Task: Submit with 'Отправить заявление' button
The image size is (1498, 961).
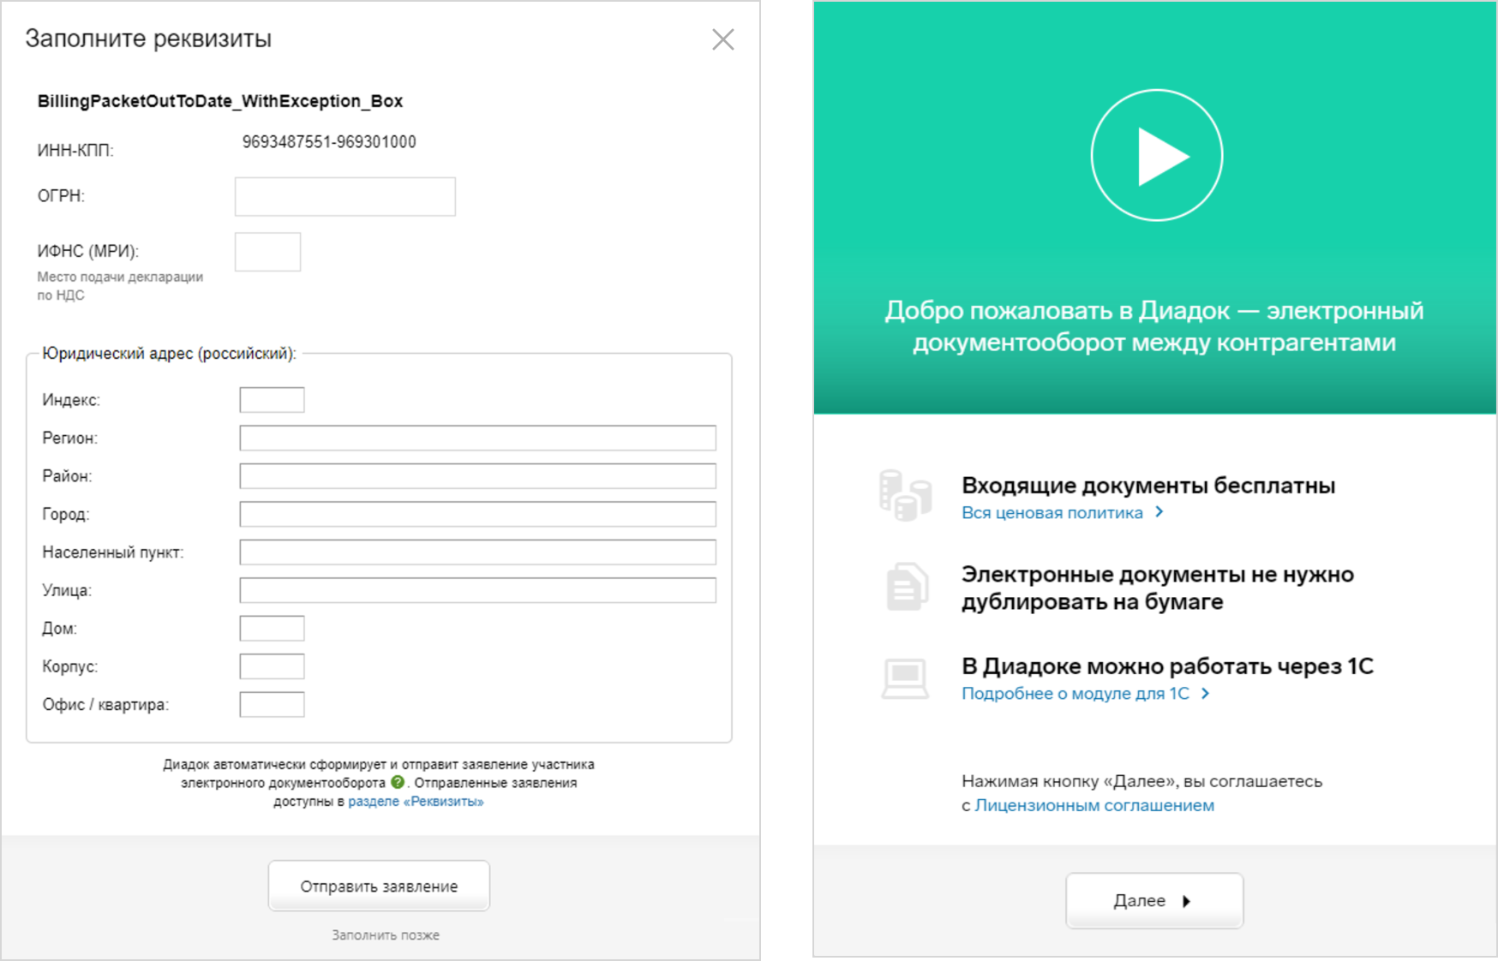Action: click(x=379, y=886)
